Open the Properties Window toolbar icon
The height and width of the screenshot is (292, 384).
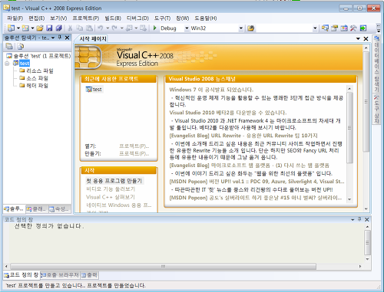pyautogui.click(x=334, y=28)
